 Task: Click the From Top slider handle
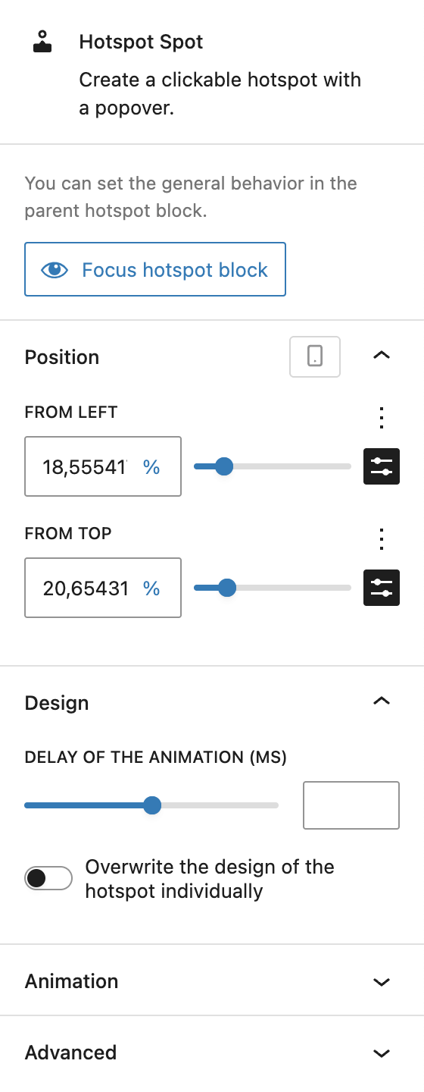(x=227, y=588)
